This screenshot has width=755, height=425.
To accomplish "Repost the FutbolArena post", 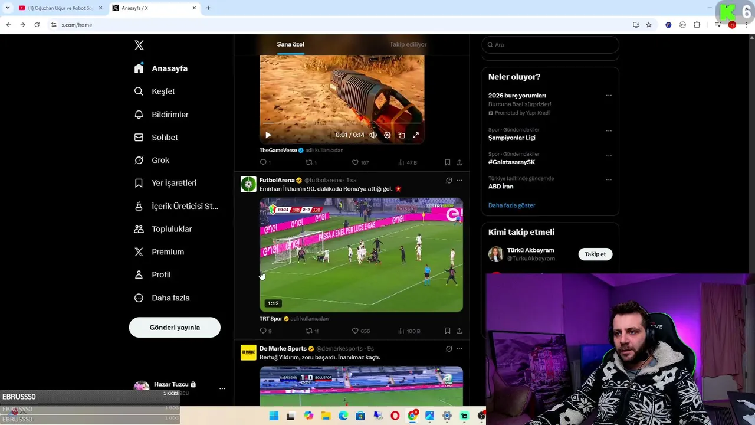I will 311,331.
